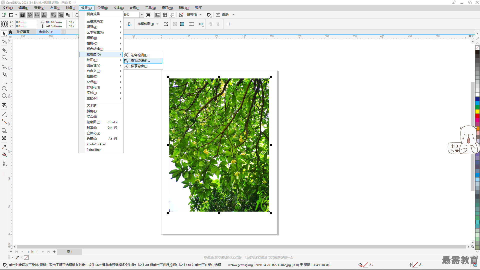Click Pointillizer in the effects menu
The width and height of the screenshot is (480, 270).
click(x=101, y=150)
